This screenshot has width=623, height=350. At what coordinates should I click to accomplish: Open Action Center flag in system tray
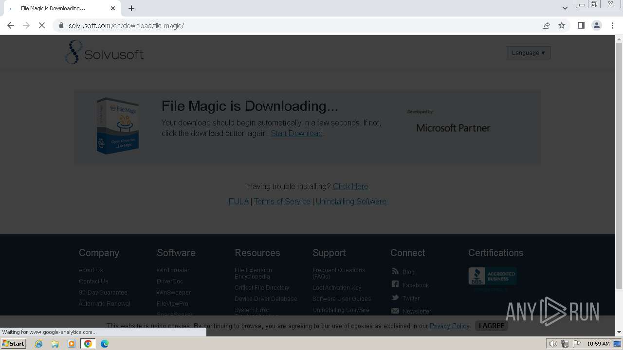[577, 344]
